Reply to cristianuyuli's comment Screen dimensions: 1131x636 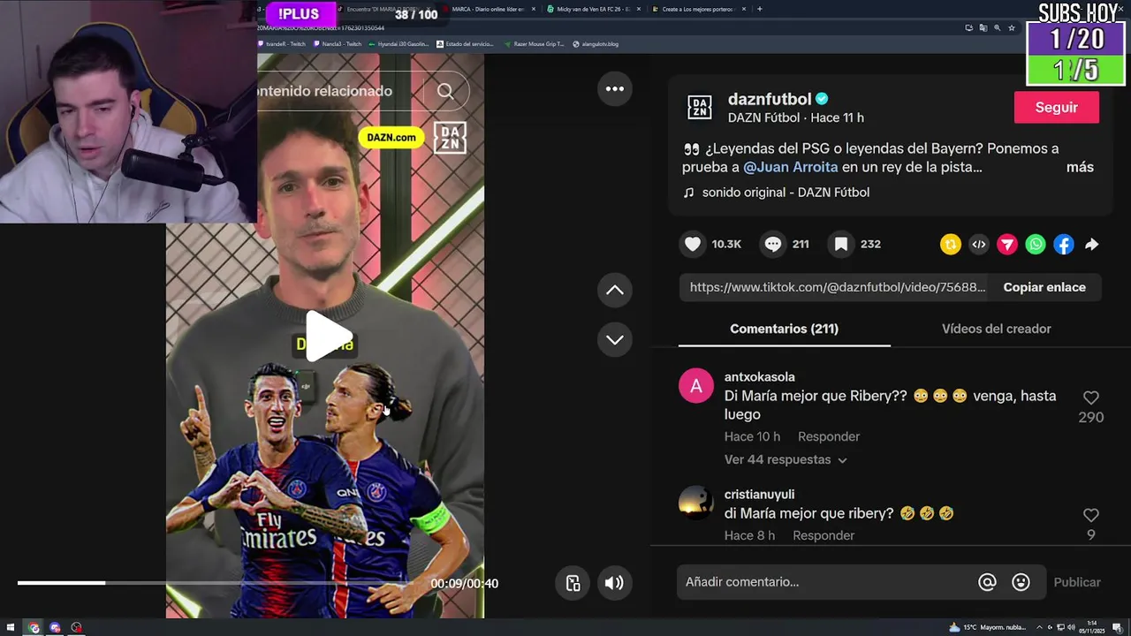tap(824, 535)
